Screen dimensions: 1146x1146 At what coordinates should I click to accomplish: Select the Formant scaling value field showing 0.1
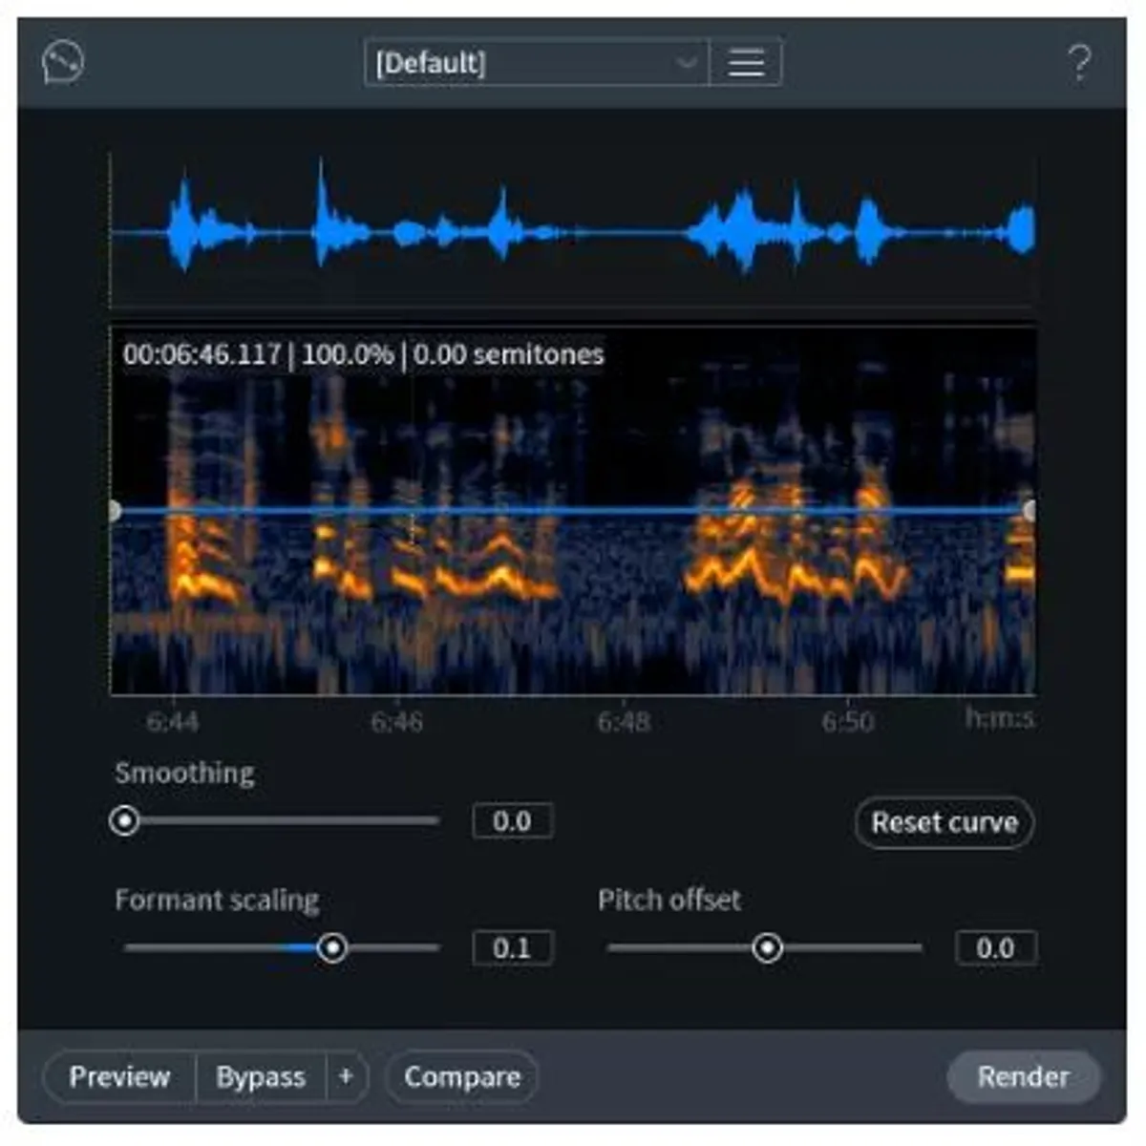pos(512,947)
